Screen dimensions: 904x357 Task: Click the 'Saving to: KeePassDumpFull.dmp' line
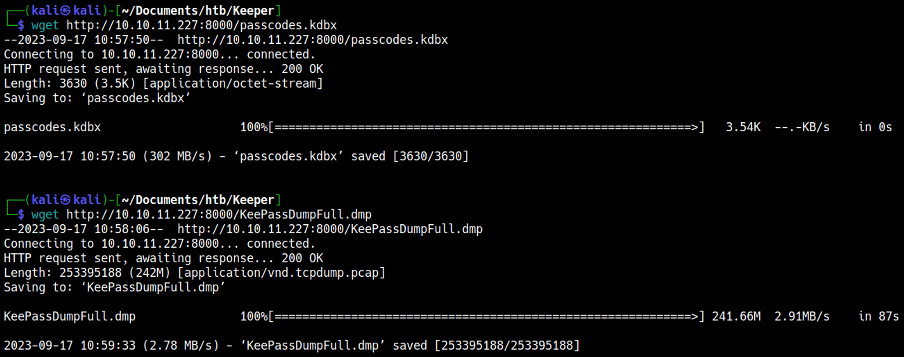tap(114, 287)
